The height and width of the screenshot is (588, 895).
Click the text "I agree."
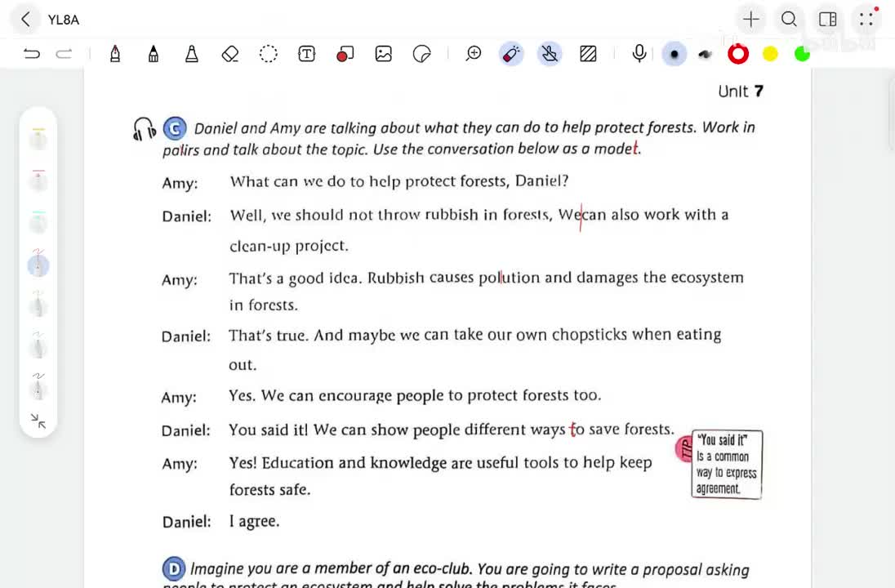point(254,521)
